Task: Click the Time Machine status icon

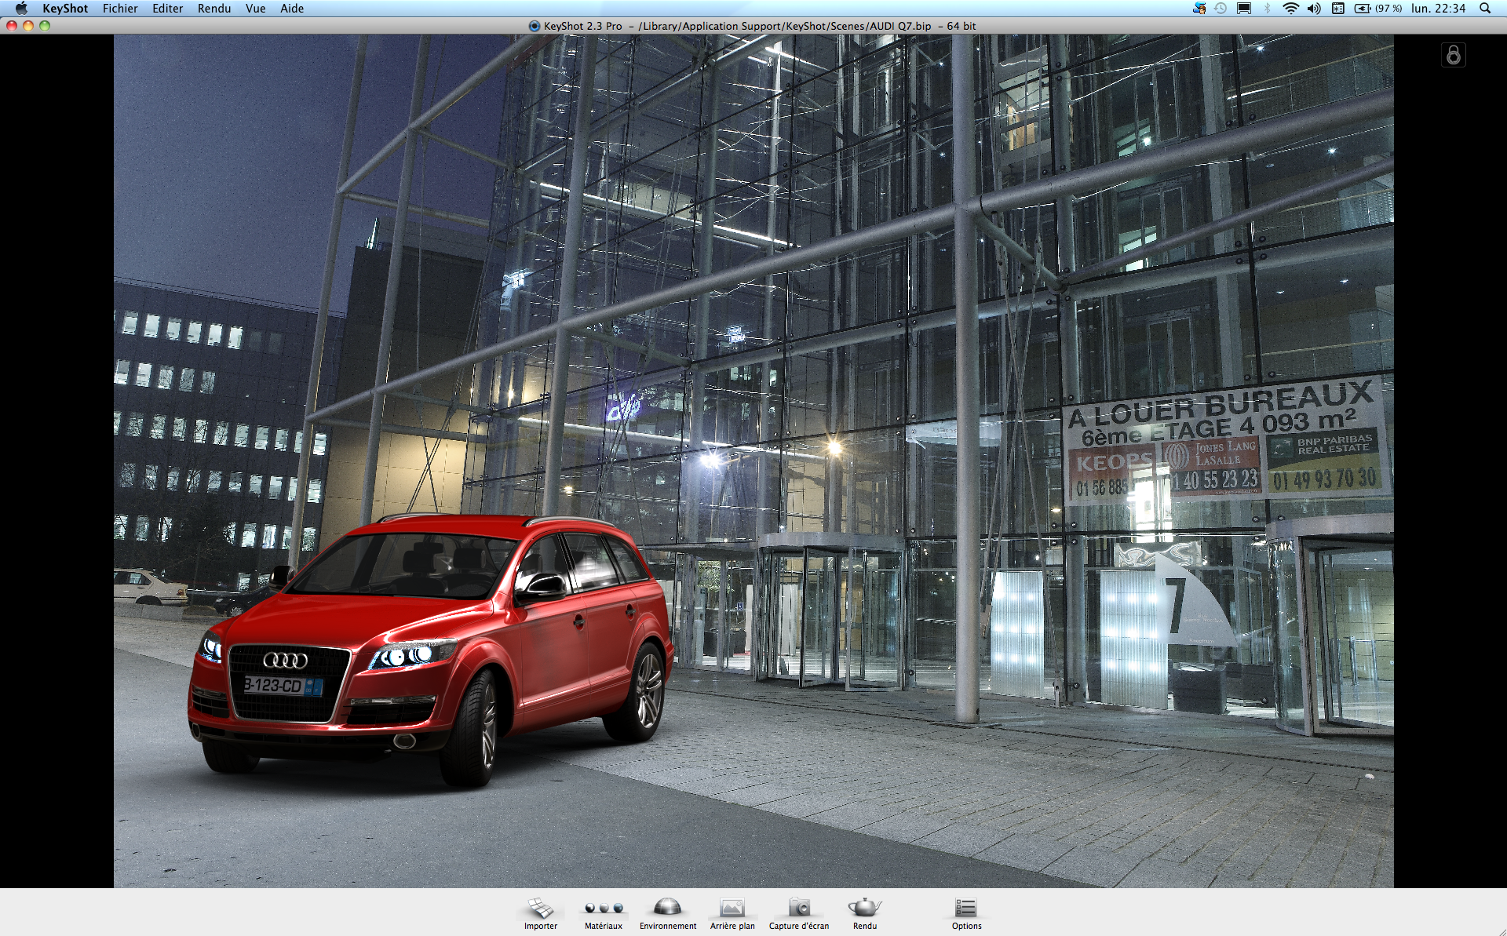Action: tap(1221, 9)
